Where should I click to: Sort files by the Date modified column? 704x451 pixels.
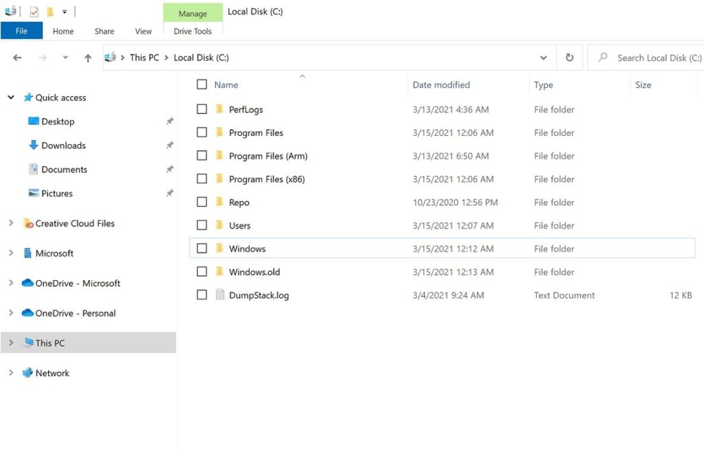[x=440, y=84]
